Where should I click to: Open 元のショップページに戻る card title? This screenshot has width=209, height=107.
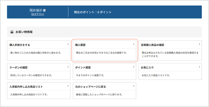90,87
